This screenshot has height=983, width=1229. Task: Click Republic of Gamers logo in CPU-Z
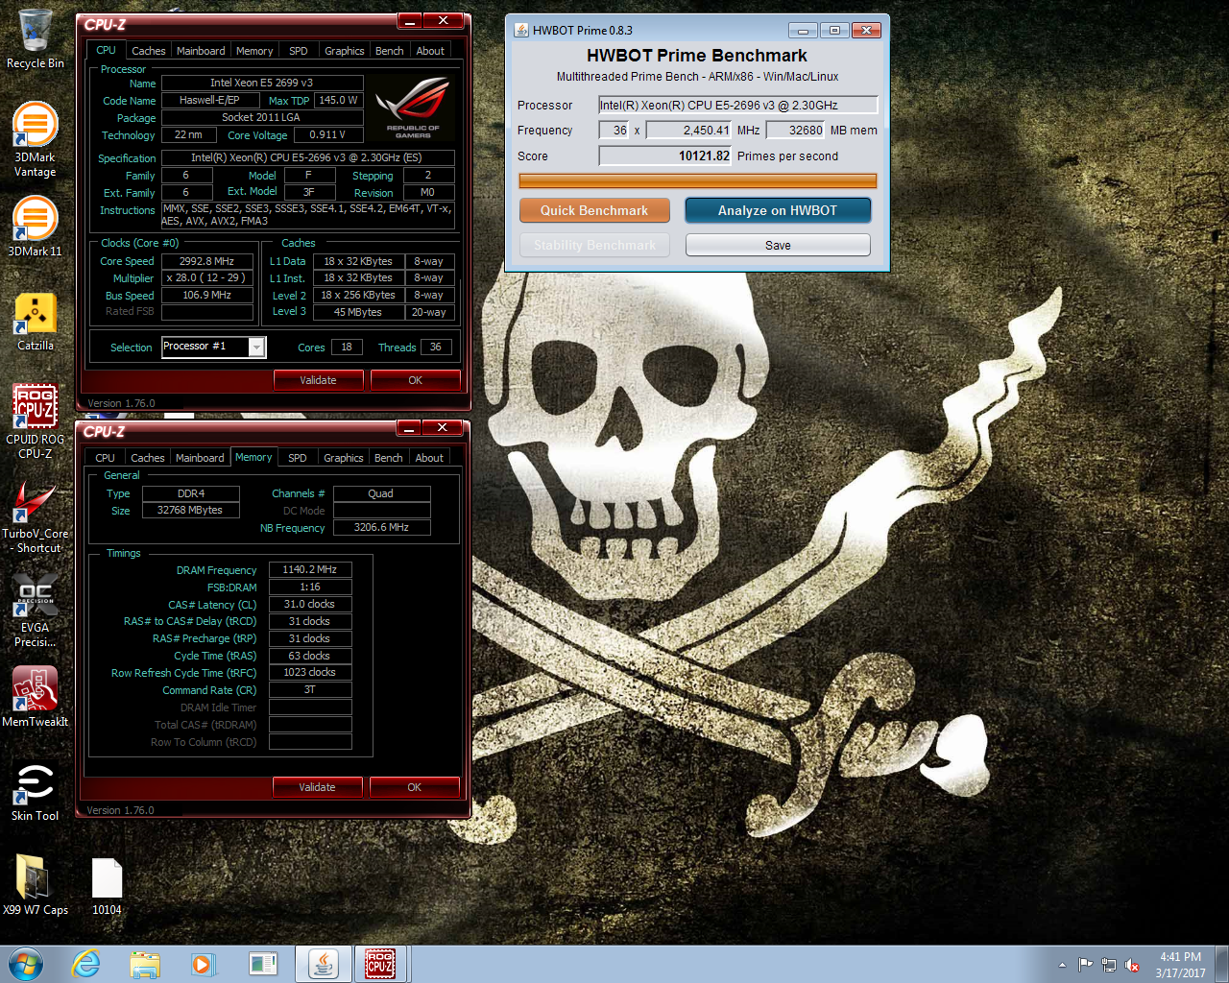click(x=413, y=108)
